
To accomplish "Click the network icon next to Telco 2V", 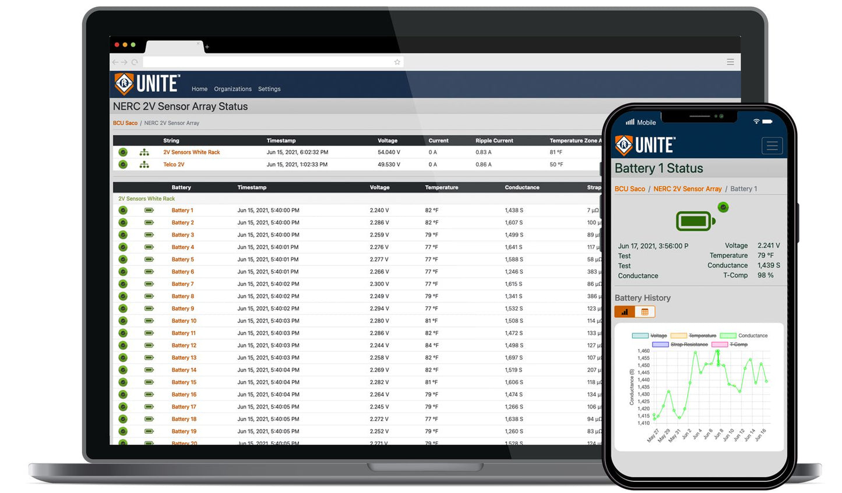I will 144,164.
